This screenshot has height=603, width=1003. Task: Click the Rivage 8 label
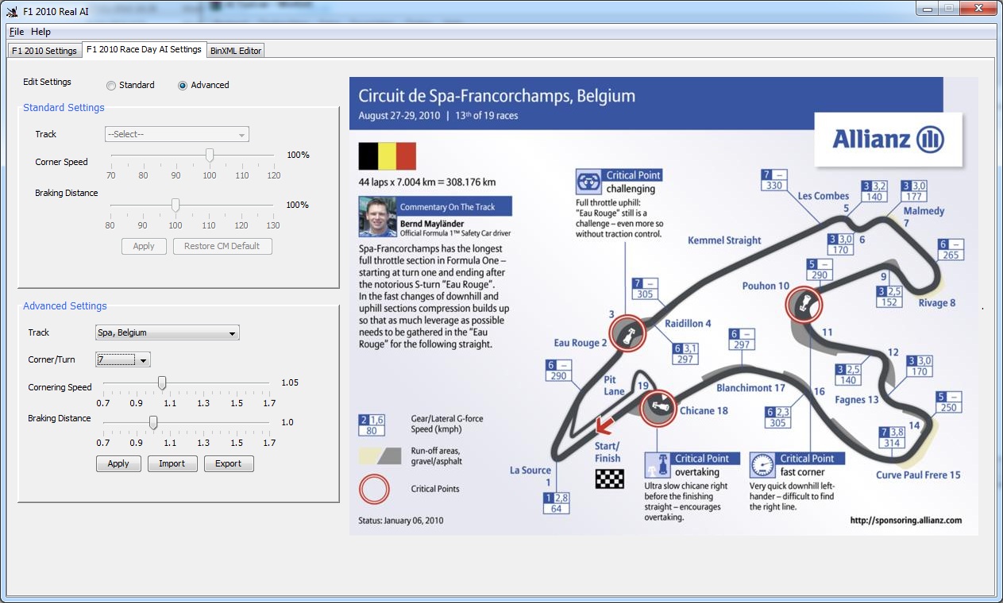937,303
